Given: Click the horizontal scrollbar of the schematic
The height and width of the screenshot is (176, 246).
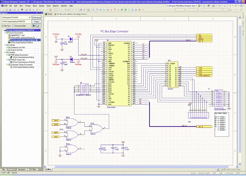Looking at the screenshot, I should 141,166.
